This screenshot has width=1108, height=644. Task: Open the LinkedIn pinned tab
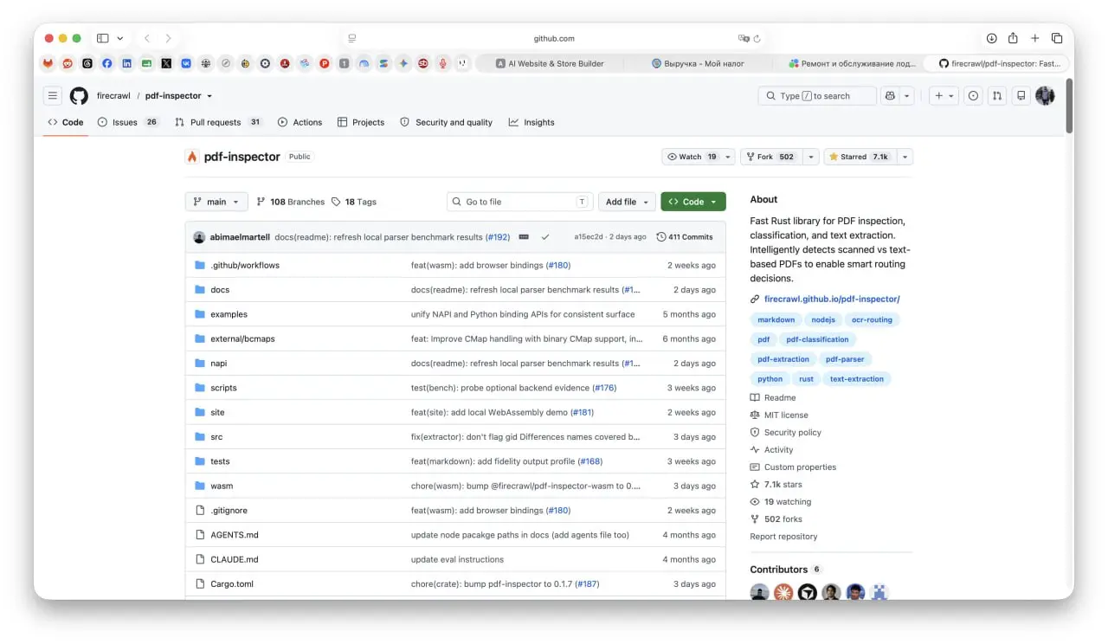pyautogui.click(x=127, y=63)
